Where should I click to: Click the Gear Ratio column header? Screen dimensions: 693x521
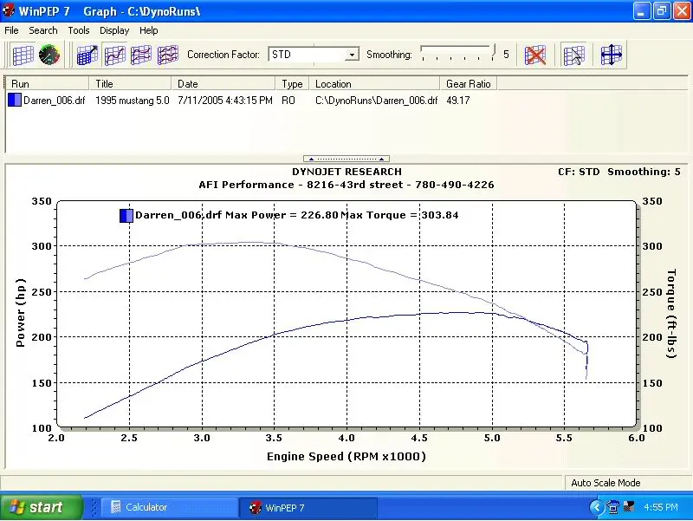469,83
